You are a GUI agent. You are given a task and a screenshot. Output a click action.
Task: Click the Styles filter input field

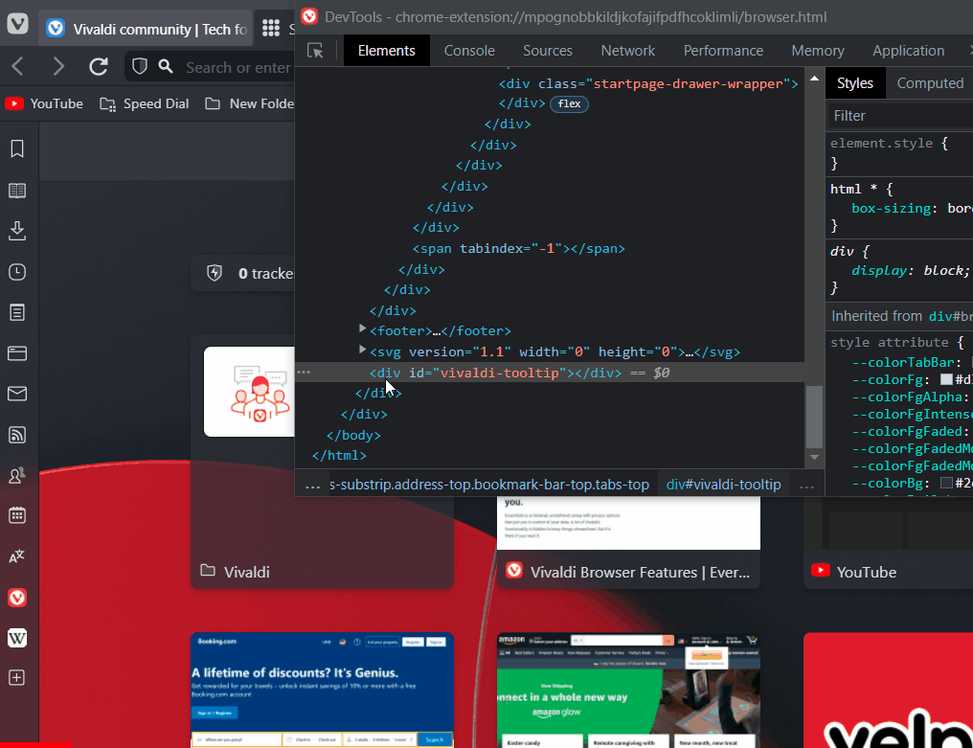click(x=898, y=115)
